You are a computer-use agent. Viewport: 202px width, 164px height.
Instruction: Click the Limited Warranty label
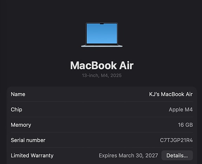click(32, 155)
